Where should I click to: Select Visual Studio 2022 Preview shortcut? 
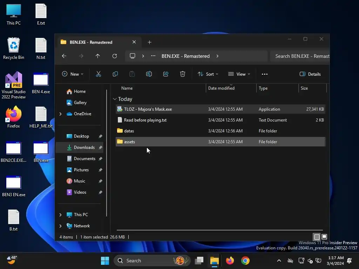14,85
